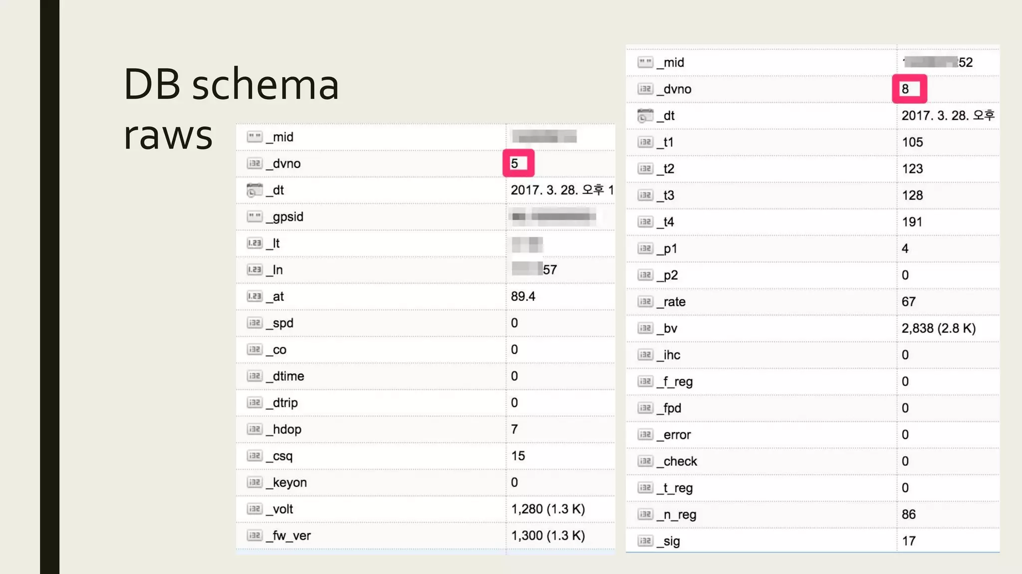Click the _t1 value 105
Viewport: 1022px width, 574px height.
coord(912,142)
